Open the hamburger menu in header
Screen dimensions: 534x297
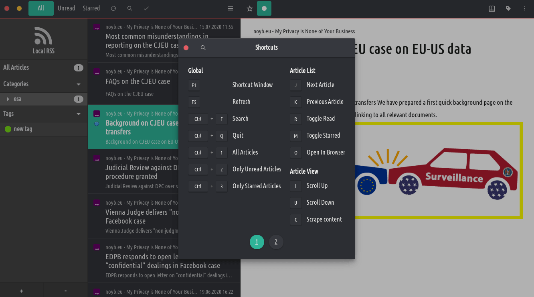click(231, 8)
